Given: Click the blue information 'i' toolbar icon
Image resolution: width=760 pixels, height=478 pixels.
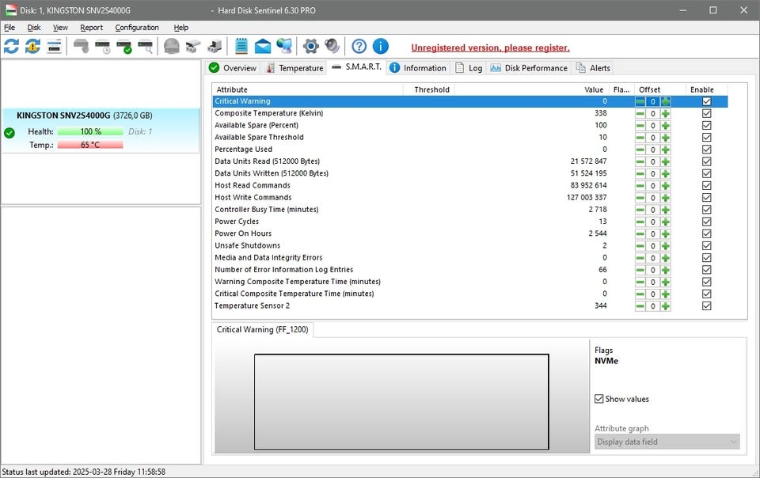Looking at the screenshot, I should (x=381, y=47).
